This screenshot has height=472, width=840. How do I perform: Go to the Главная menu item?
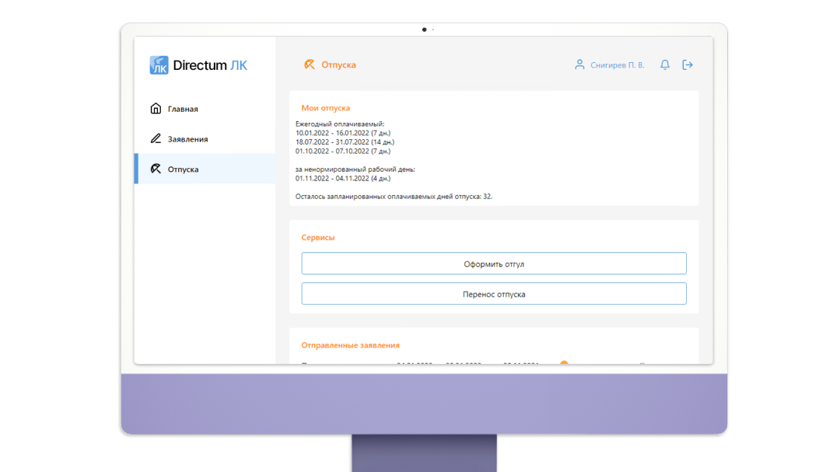click(x=183, y=109)
